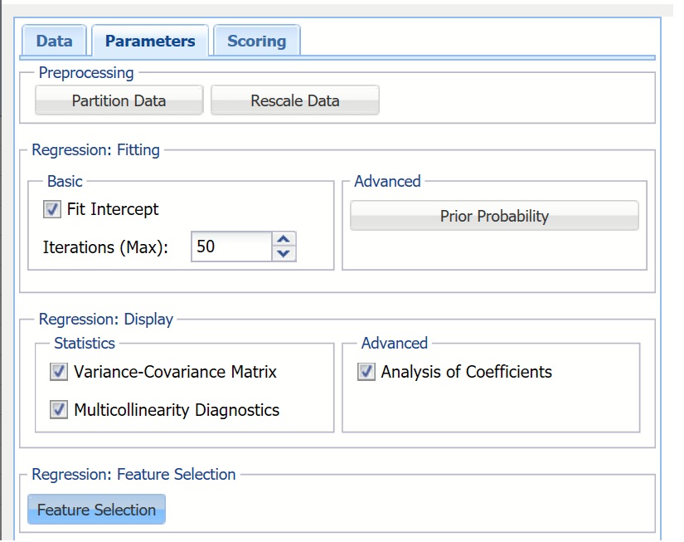Untick the Fit Intercept checkbox
The height and width of the screenshot is (542, 684).
pos(53,209)
